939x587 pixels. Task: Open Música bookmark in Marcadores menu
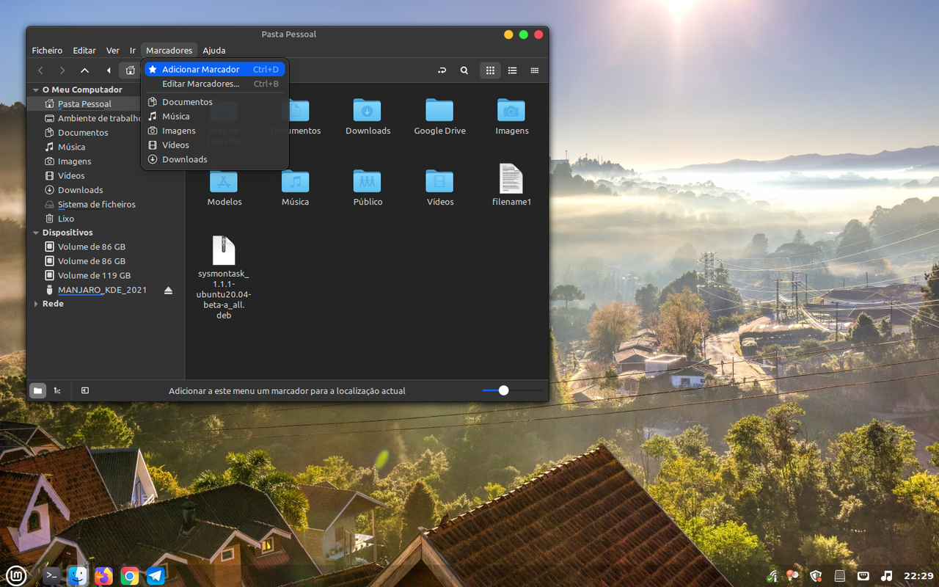click(214, 116)
